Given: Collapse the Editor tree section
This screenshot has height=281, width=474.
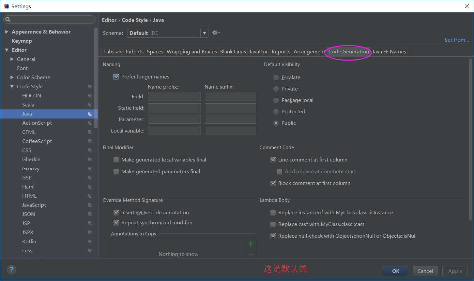Looking at the screenshot, I should [x=7, y=50].
